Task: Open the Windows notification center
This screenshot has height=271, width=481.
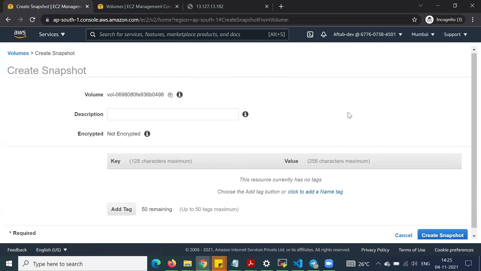Action: 469,264
